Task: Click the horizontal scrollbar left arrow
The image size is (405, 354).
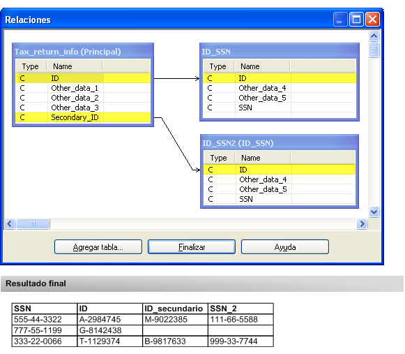Action: [10, 223]
